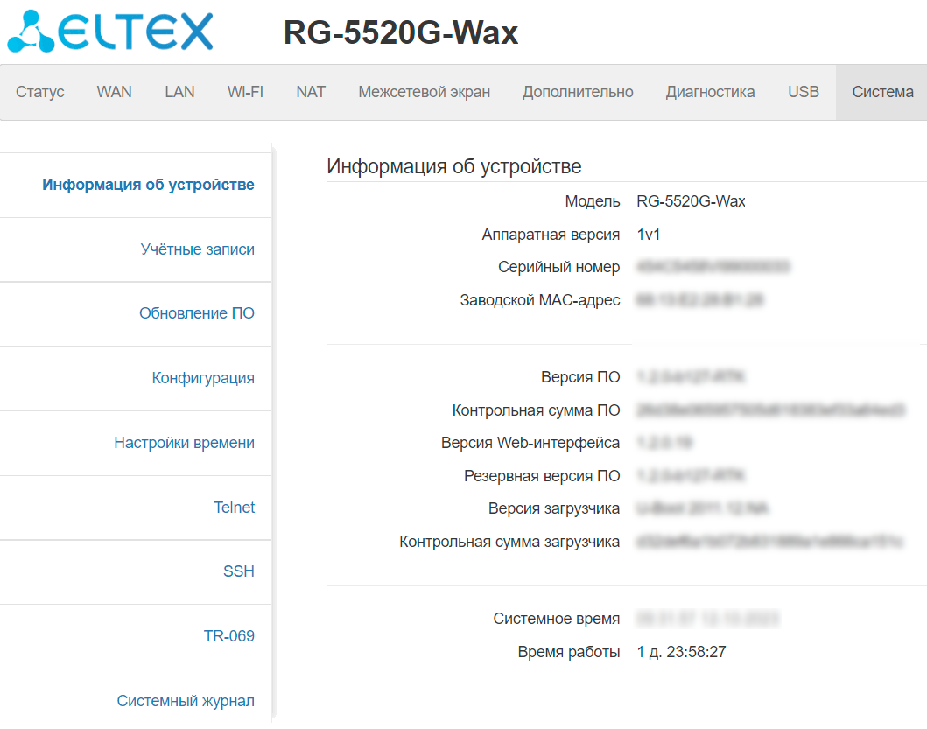Image resolution: width=927 pixels, height=729 pixels.
Task: Open the Telnet settings
Action: coord(234,508)
